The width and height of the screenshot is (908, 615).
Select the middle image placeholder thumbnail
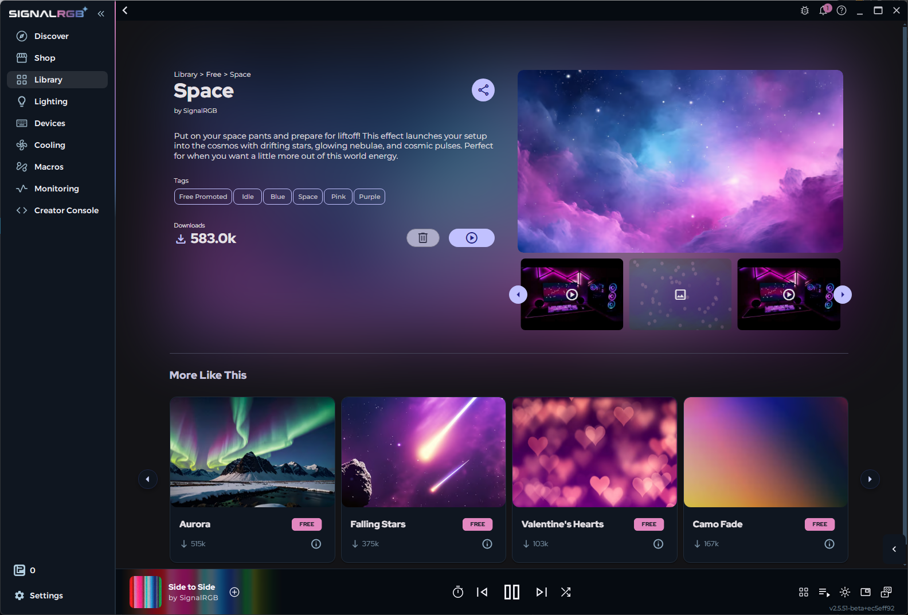coord(680,295)
